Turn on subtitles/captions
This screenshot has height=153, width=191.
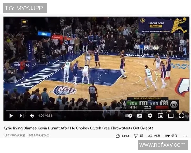coord(139,116)
